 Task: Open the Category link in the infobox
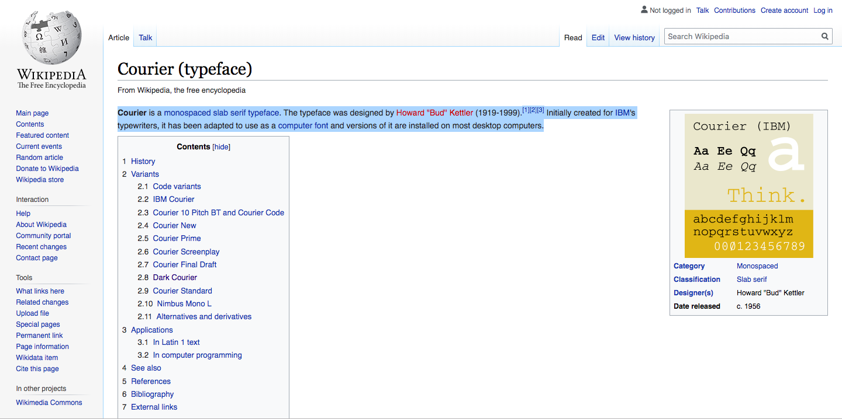click(689, 266)
